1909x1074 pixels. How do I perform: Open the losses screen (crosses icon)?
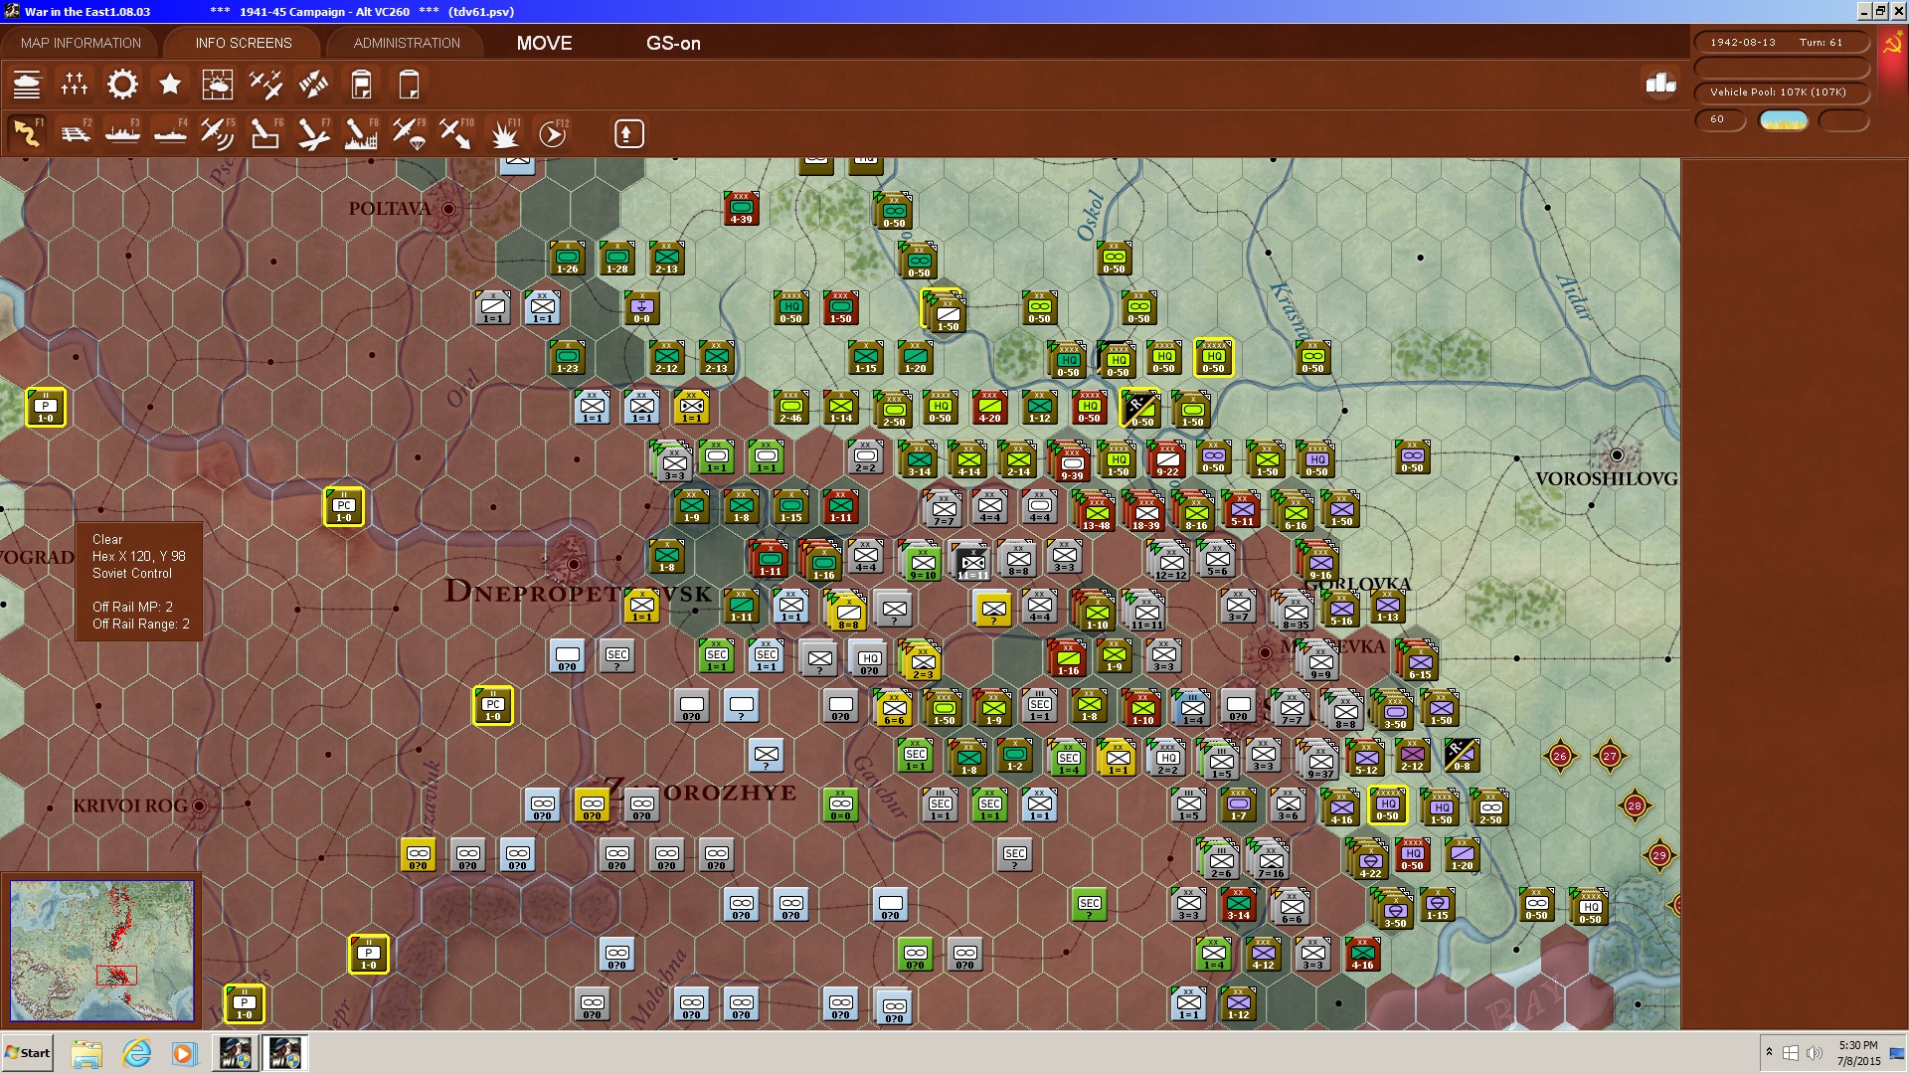[x=75, y=85]
